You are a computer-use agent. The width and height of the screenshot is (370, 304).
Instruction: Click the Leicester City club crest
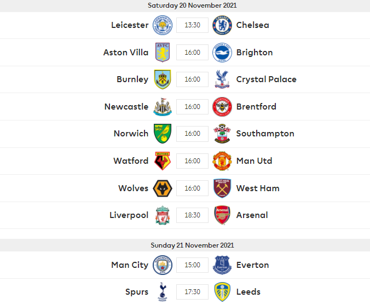click(x=163, y=25)
